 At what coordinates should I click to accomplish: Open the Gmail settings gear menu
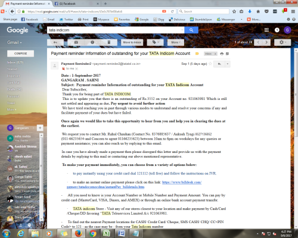click(x=283, y=42)
